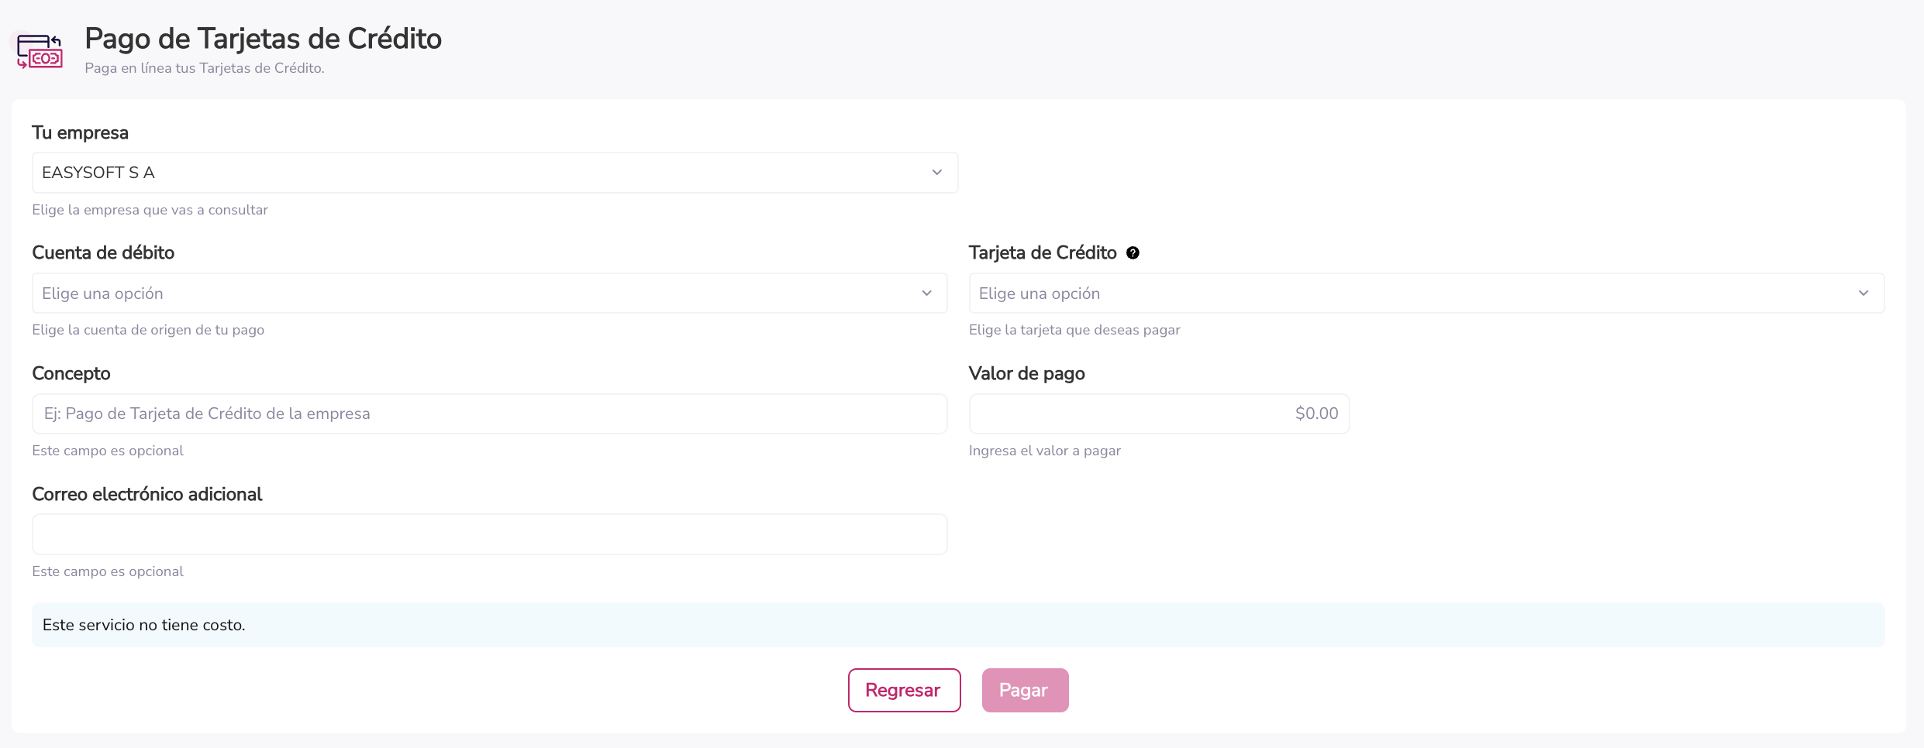Click the chevron arrow in Tu empresa field
This screenshot has width=1924, height=748.
[936, 173]
